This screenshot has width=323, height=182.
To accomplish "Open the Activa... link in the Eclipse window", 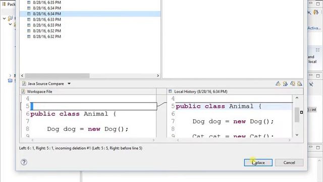I will [x=314, y=28].
